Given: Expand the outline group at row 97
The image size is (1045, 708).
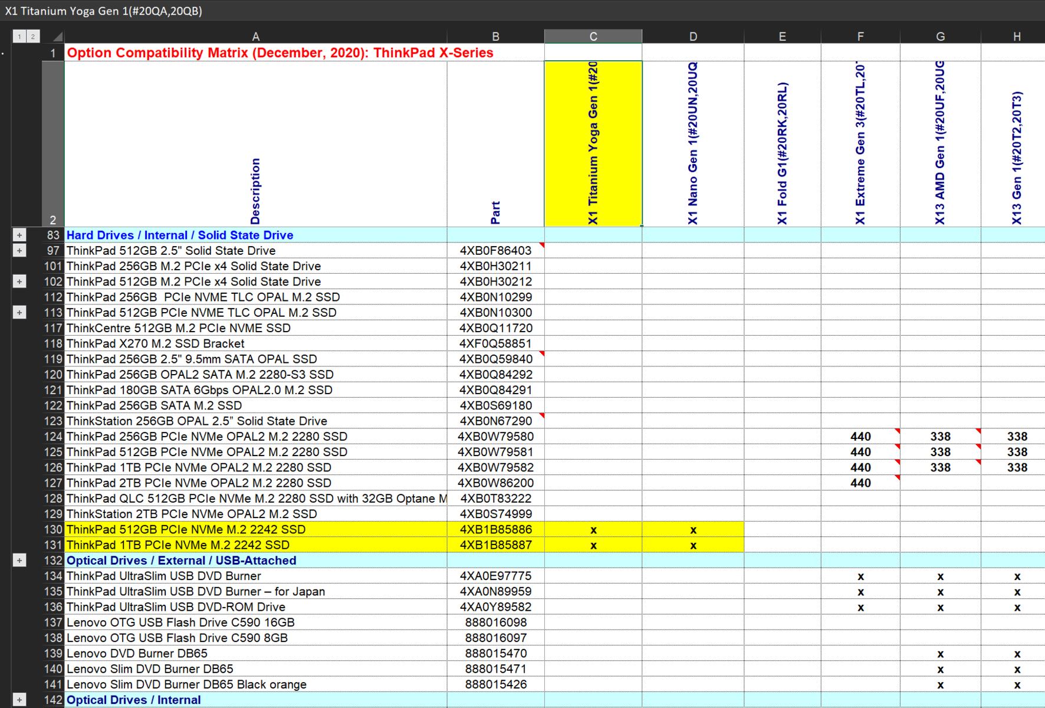Looking at the screenshot, I should (19, 251).
